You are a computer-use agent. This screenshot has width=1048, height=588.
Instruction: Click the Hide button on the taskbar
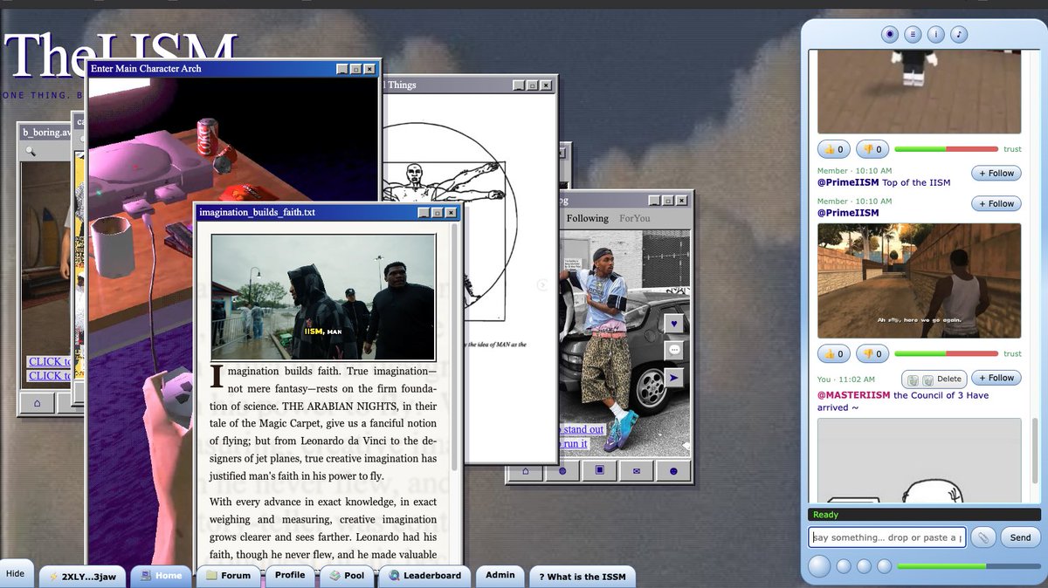(16, 573)
